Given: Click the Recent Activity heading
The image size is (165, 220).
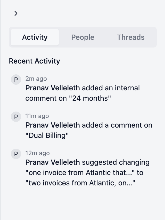Looking at the screenshot, I should pos(35,61).
